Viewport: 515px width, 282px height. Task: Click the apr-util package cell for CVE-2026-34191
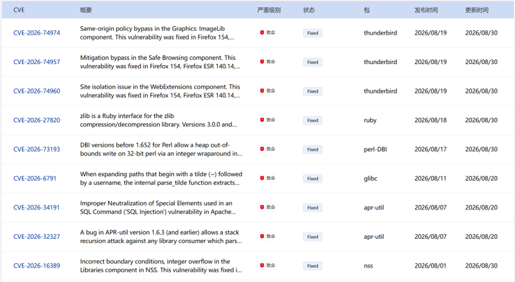click(x=374, y=208)
